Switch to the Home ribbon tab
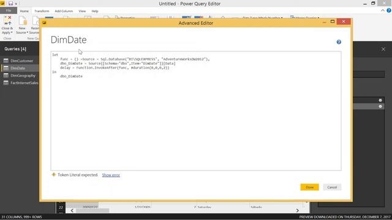The width and height of the screenshot is (392, 220). (24, 11)
